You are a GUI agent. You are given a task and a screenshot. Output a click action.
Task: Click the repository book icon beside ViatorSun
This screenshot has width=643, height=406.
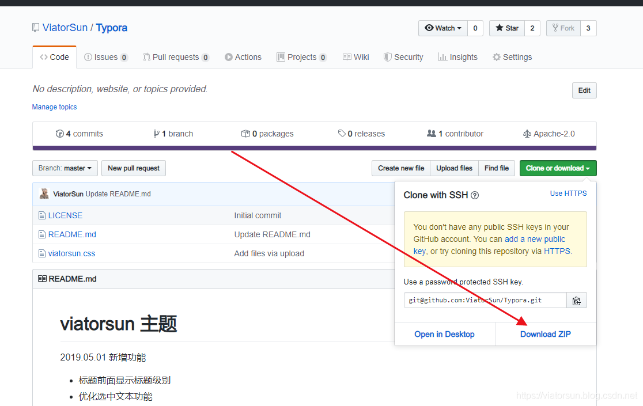click(x=36, y=28)
